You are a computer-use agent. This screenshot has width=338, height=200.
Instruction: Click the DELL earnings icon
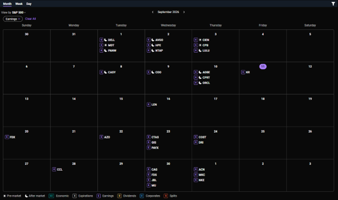[x=101, y=40]
